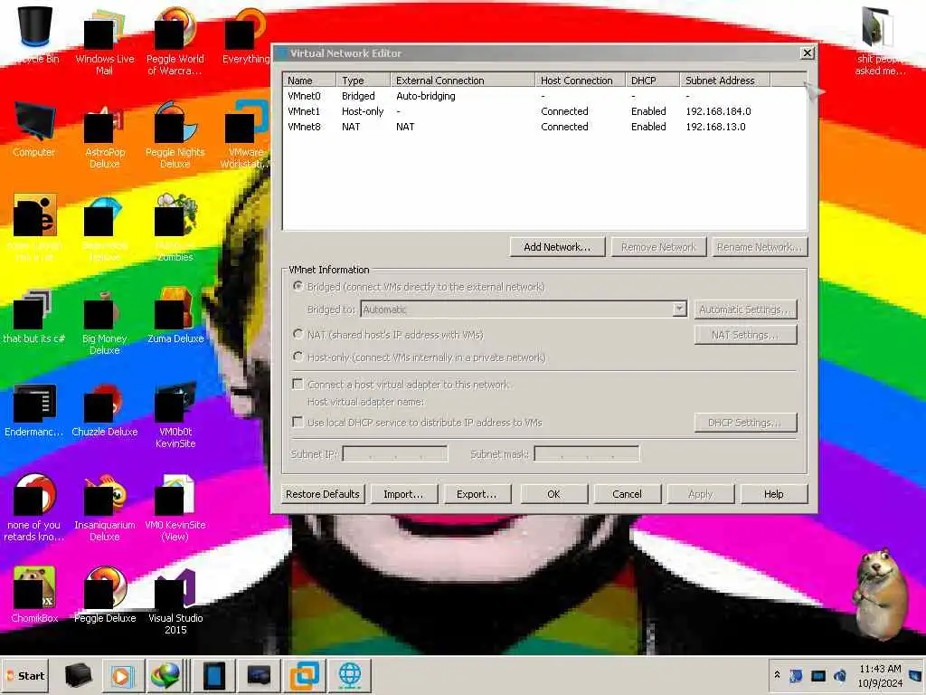Select the Host-only radio option
926x695 pixels.
298,357
